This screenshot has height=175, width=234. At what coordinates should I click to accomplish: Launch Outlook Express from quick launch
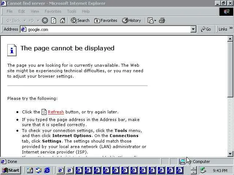click(x=38, y=170)
